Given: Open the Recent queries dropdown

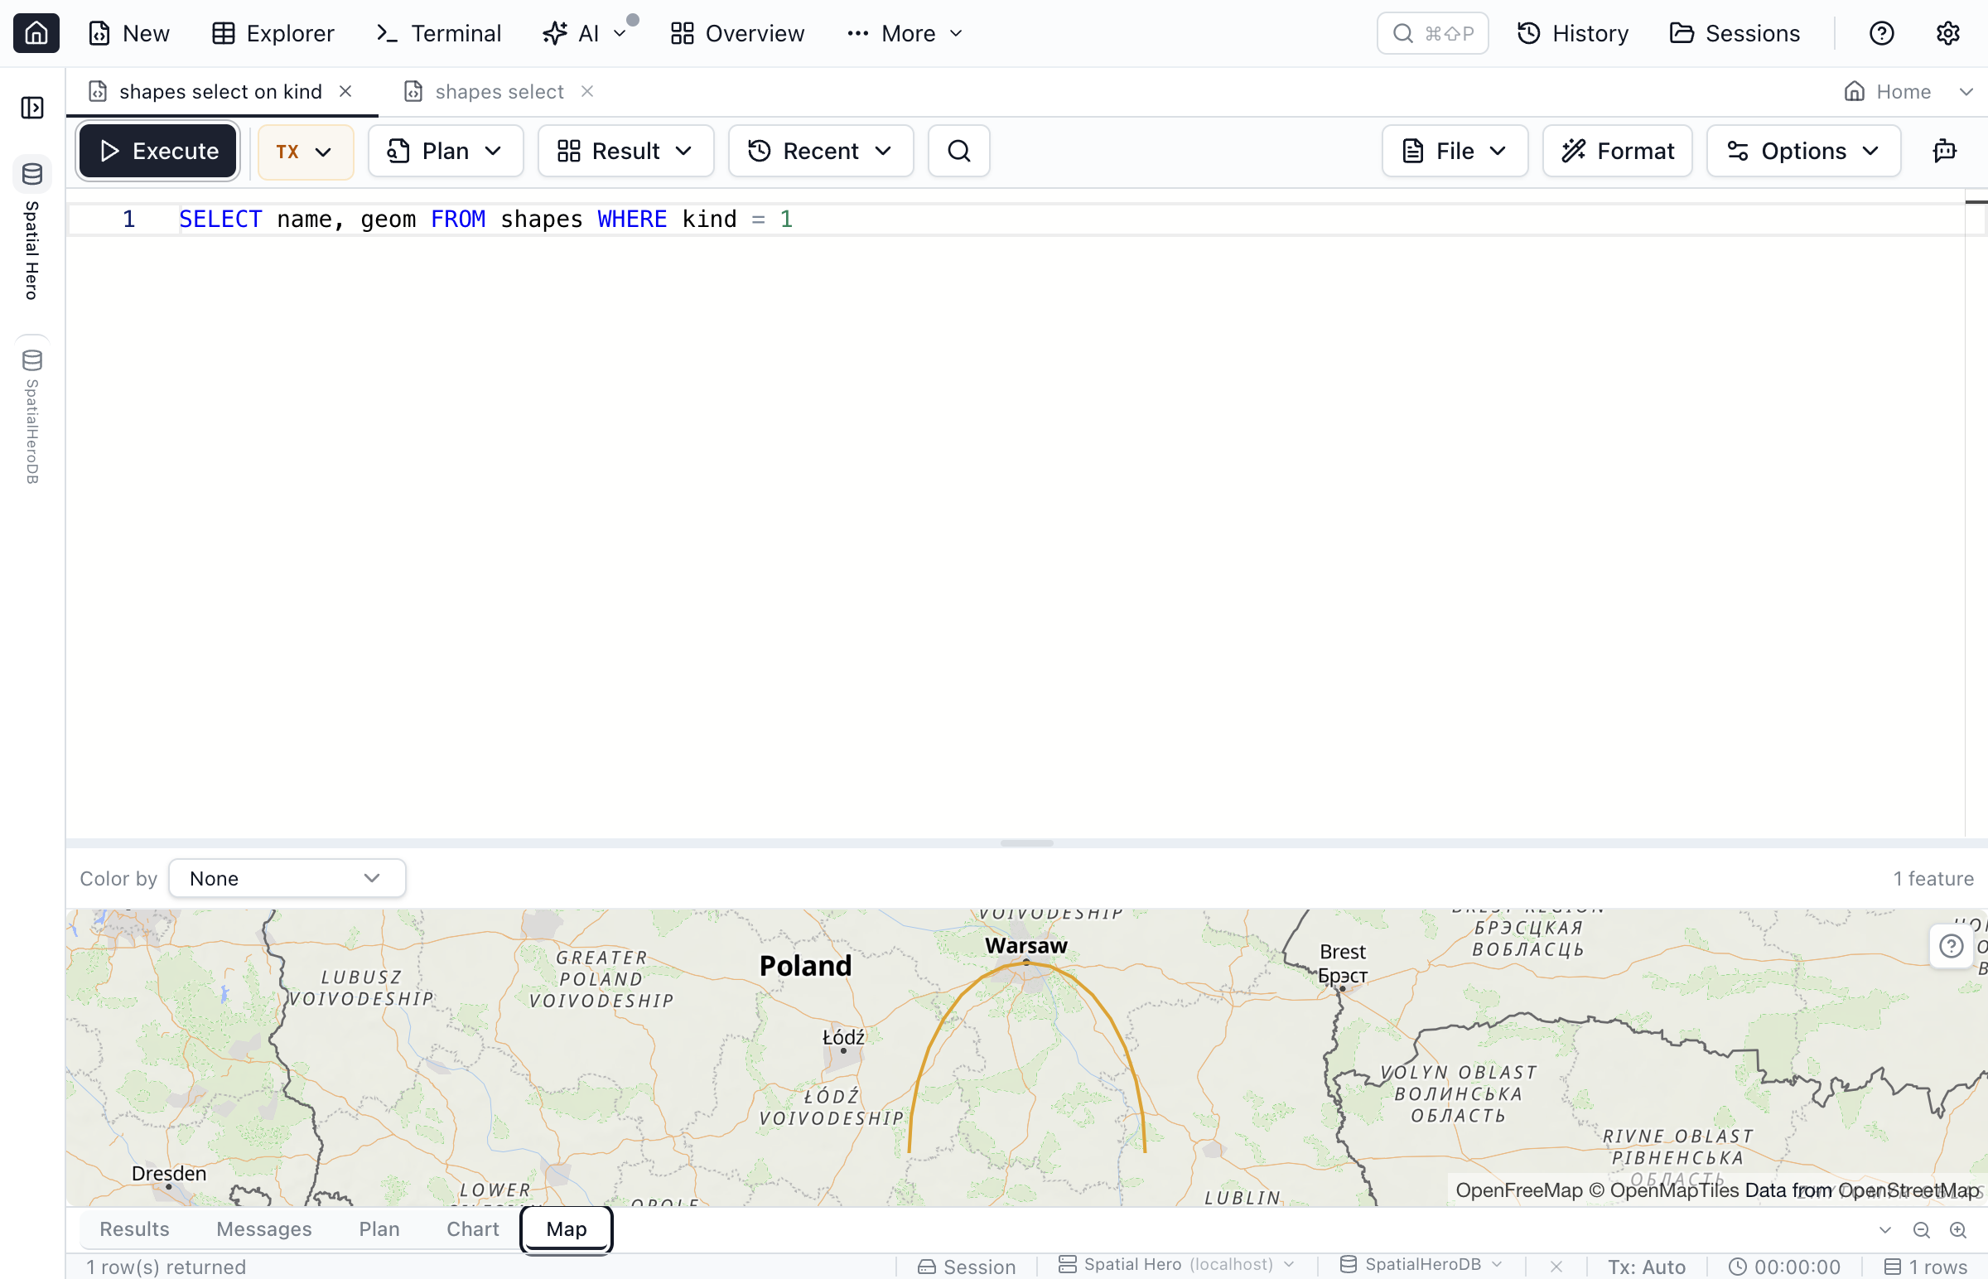Looking at the screenshot, I should pyautogui.click(x=820, y=151).
